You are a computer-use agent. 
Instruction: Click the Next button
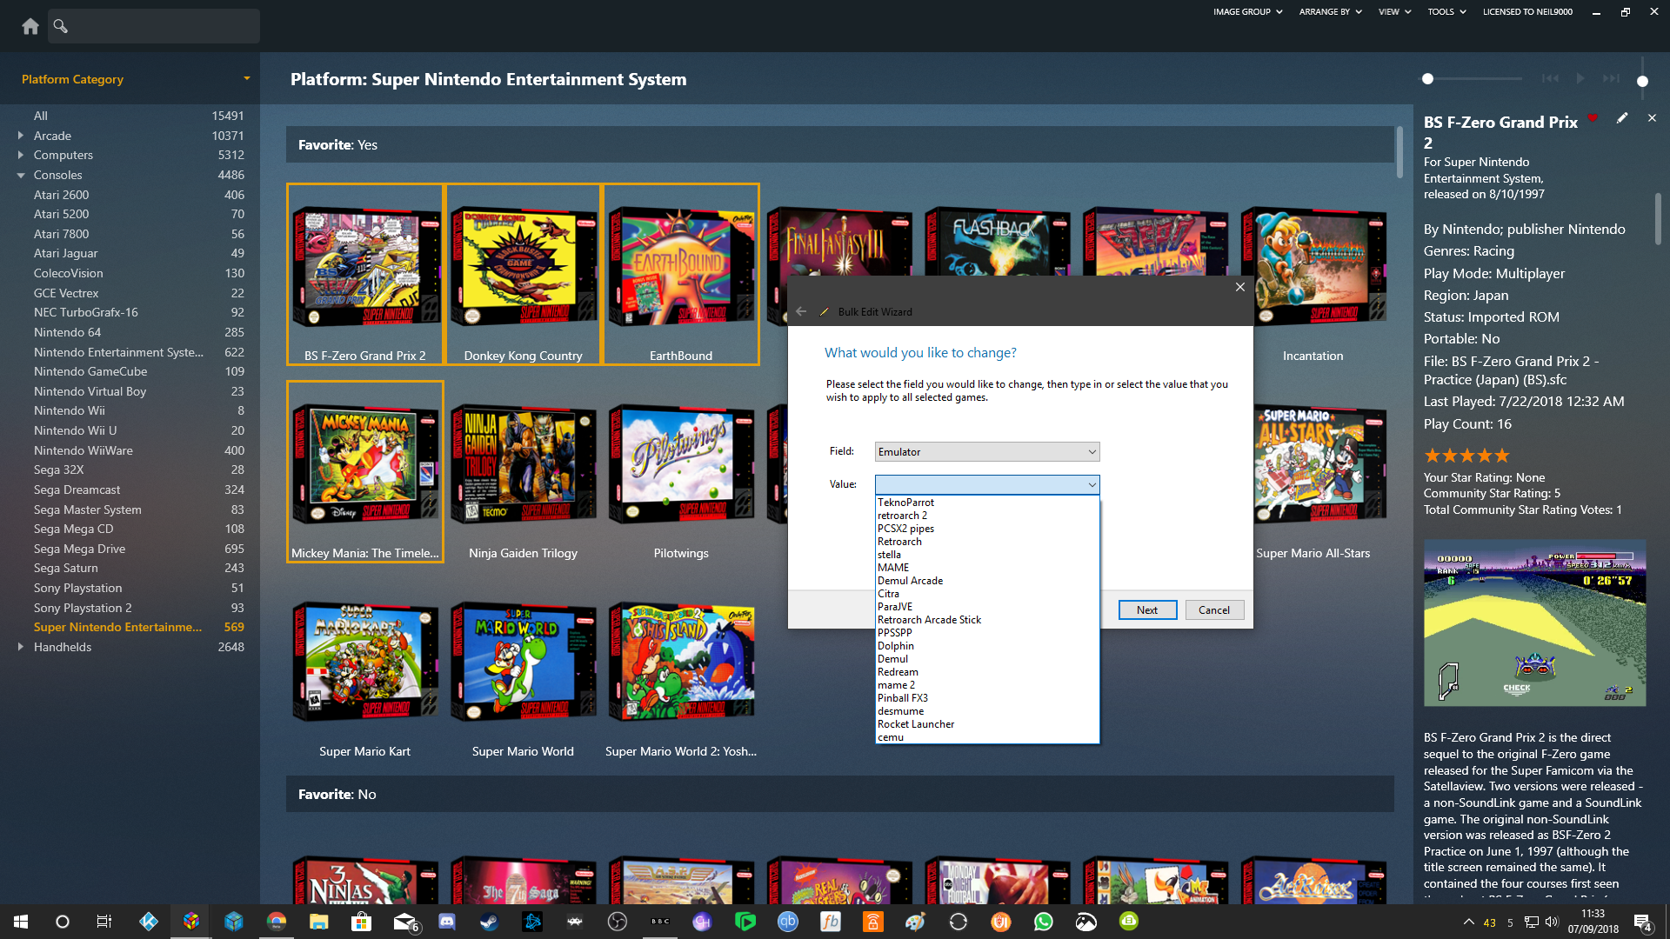[x=1147, y=610]
